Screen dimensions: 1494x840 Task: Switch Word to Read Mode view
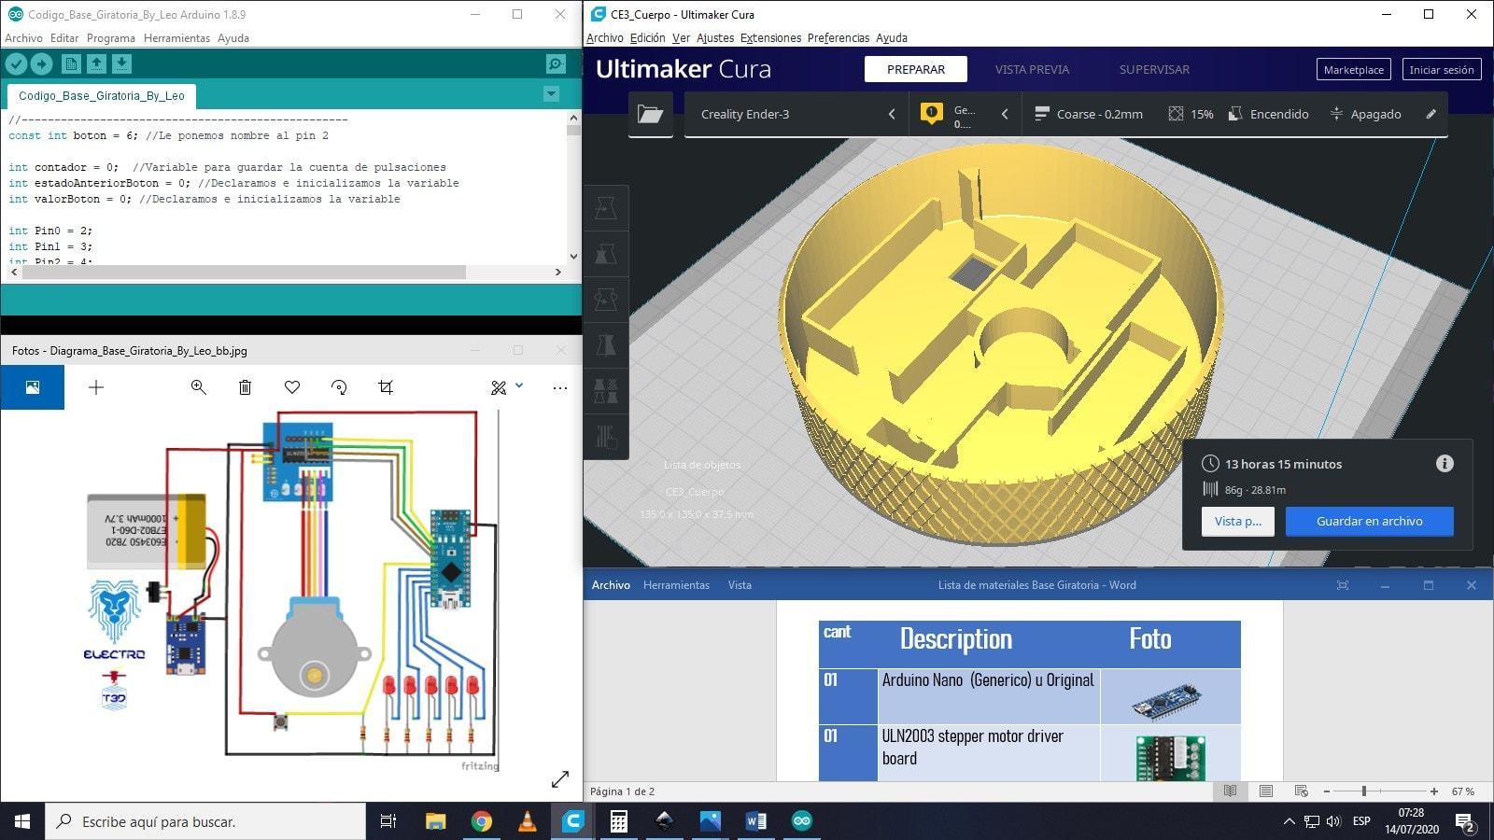(x=1231, y=791)
